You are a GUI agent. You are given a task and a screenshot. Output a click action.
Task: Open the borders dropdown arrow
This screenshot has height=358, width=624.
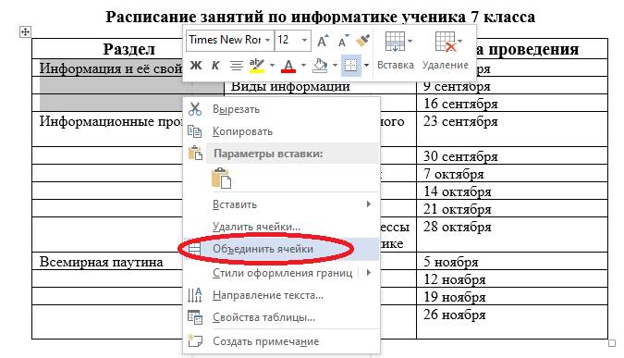(x=366, y=65)
